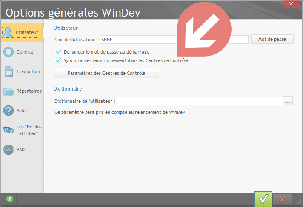This screenshot has height=207, width=303.
Task: Click the window resize grip corner
Action: (299, 201)
